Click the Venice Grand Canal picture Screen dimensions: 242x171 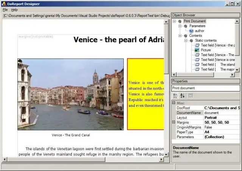[x=71, y=94]
